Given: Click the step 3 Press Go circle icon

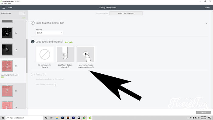Looking at the screenshot, I should 33,75.
